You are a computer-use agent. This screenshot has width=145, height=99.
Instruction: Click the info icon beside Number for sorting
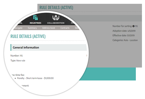[x=134, y=26]
